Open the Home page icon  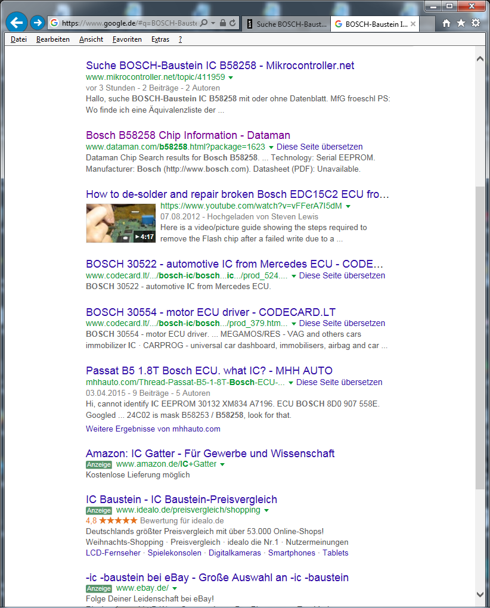coord(446,23)
